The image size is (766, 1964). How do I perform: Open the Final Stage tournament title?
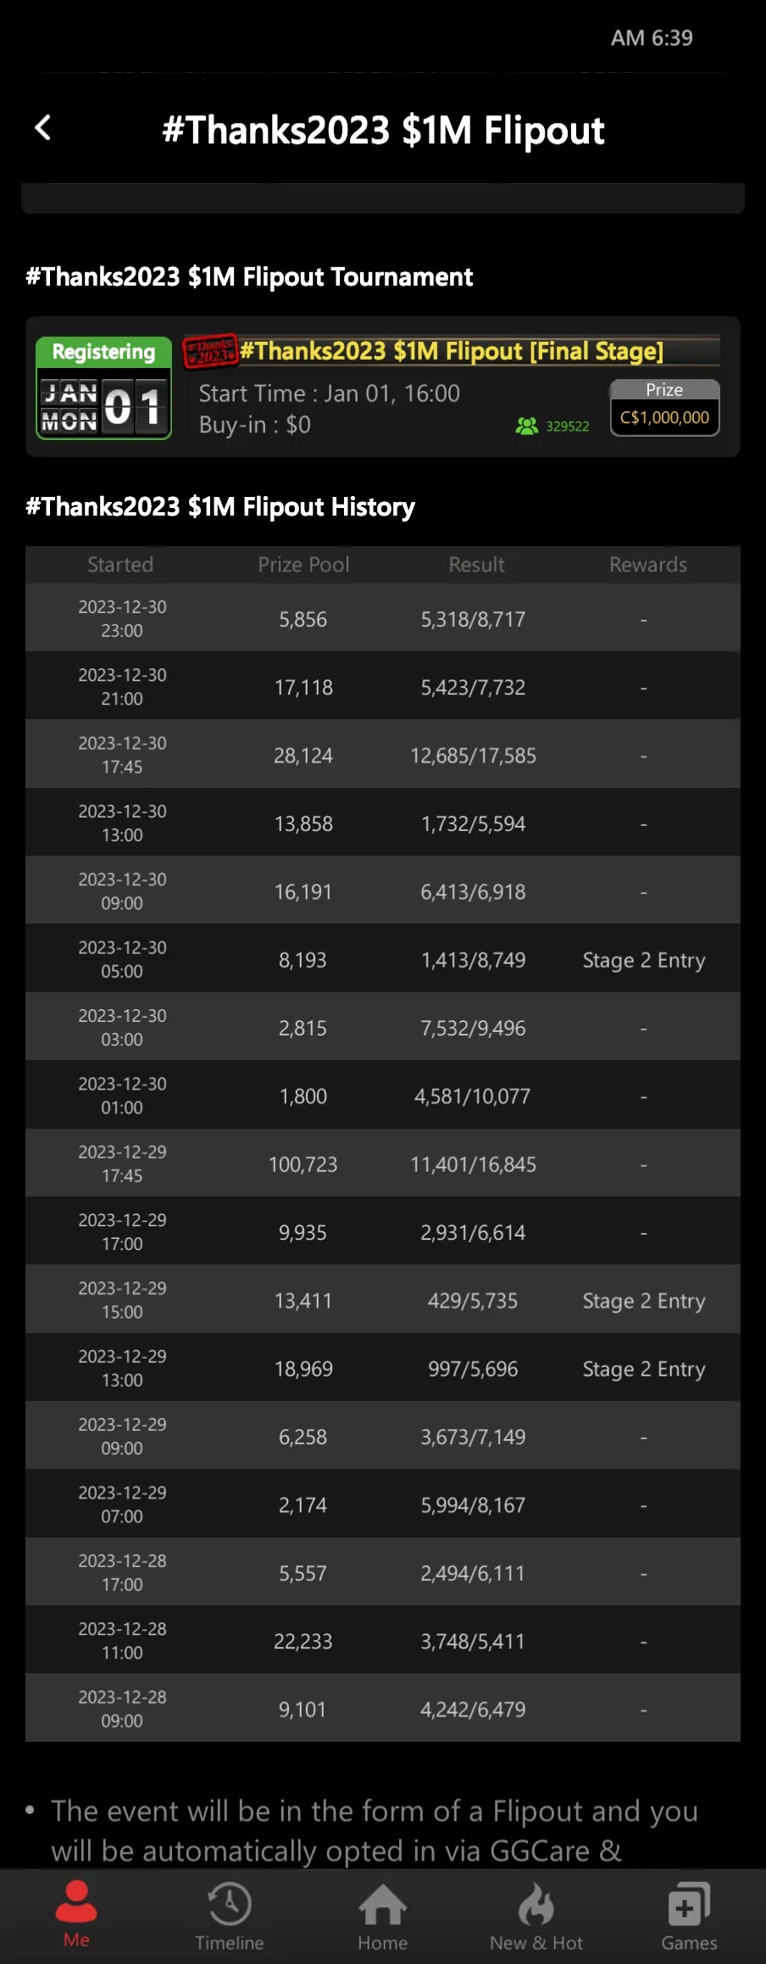(451, 350)
